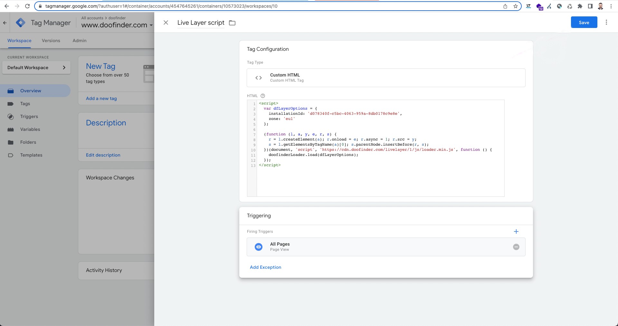Click the Tags label icon in sidebar
The height and width of the screenshot is (326, 618).
point(11,104)
